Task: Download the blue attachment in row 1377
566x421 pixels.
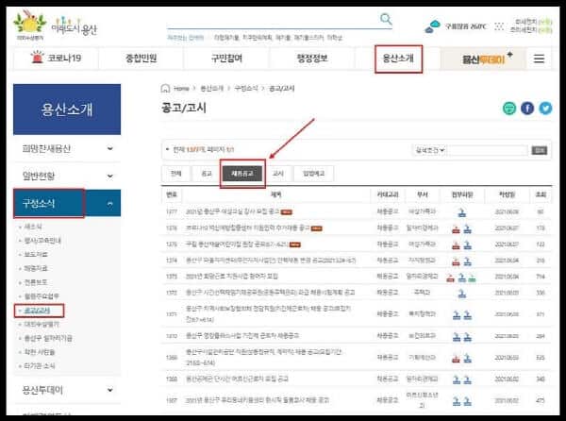Action: [461, 212]
